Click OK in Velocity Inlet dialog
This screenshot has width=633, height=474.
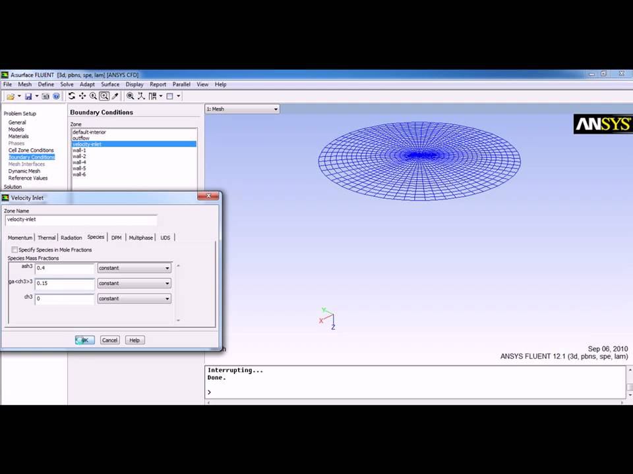pyautogui.click(x=85, y=340)
